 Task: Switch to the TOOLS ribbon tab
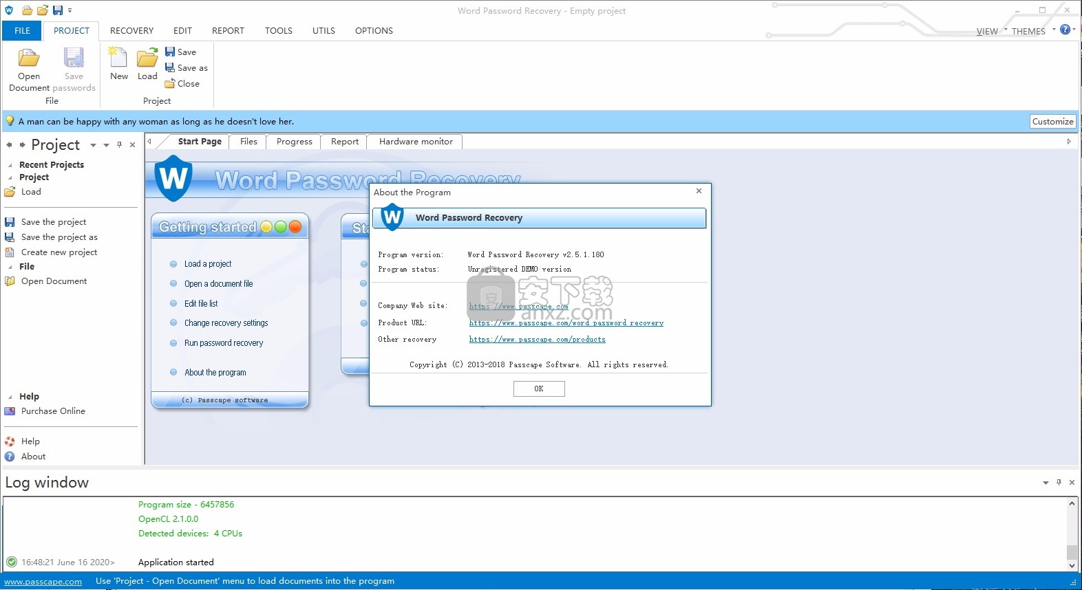(x=279, y=30)
